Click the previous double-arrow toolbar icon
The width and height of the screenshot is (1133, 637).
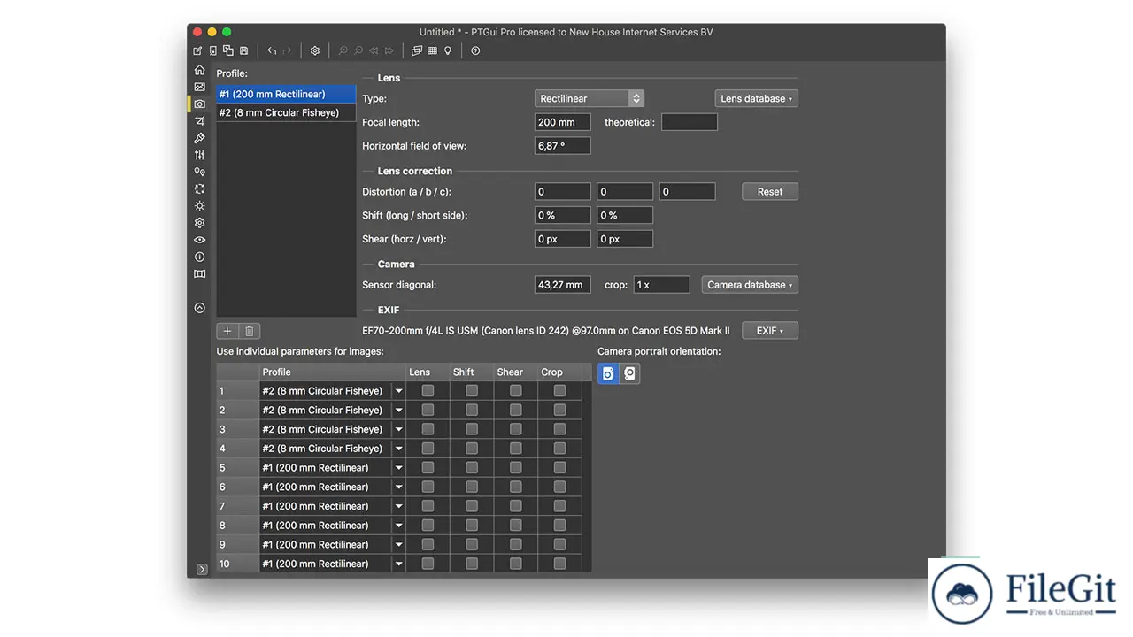coord(374,51)
